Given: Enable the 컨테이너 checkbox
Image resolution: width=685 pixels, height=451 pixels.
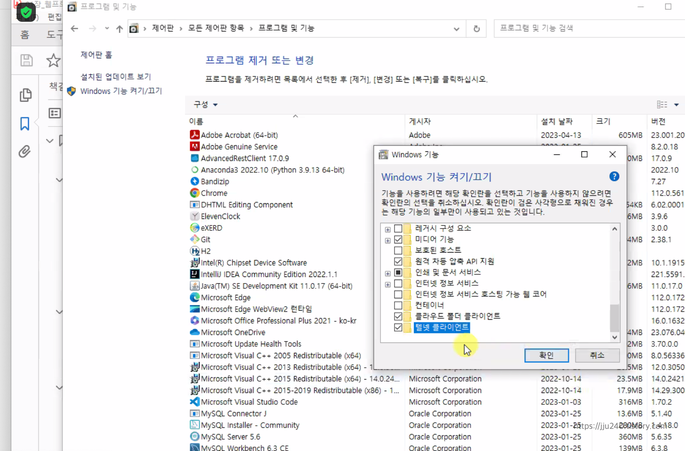Looking at the screenshot, I should [x=398, y=305].
